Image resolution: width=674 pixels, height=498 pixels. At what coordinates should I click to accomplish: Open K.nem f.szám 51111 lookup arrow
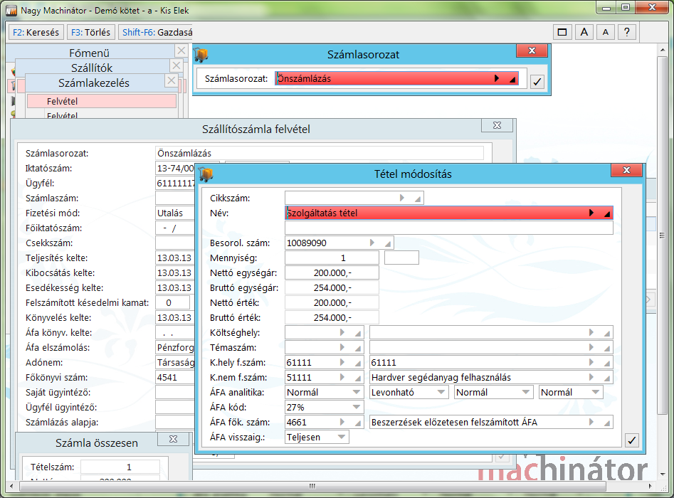[x=342, y=377]
